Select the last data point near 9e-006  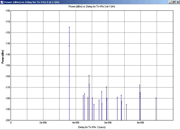coord(156,98)
